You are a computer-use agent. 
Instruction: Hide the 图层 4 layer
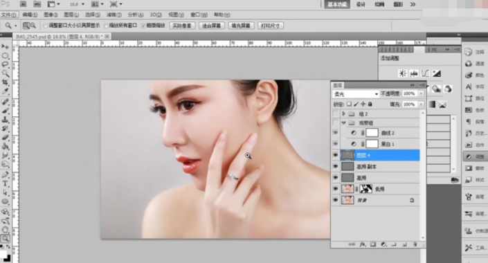(x=336, y=155)
